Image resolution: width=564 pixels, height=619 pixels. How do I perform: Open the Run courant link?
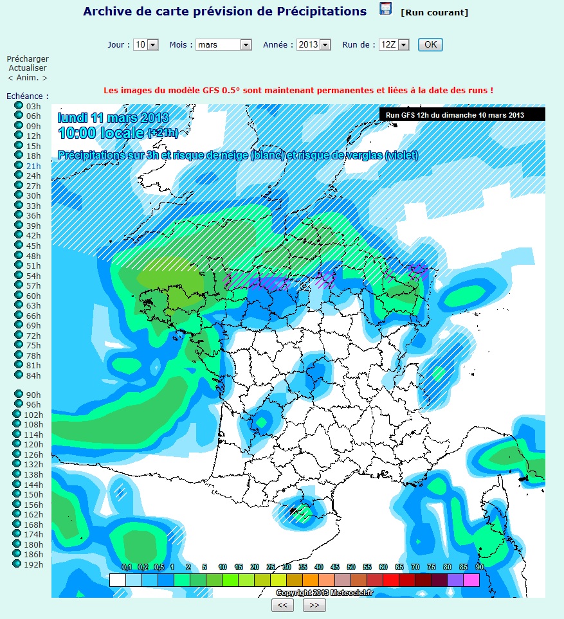pos(434,13)
